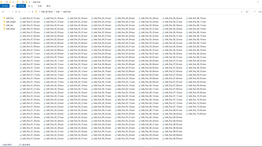This screenshot has width=262, height=147.
Task: Click New folder icon in front talk_five window toolbar
Action: 26,2
